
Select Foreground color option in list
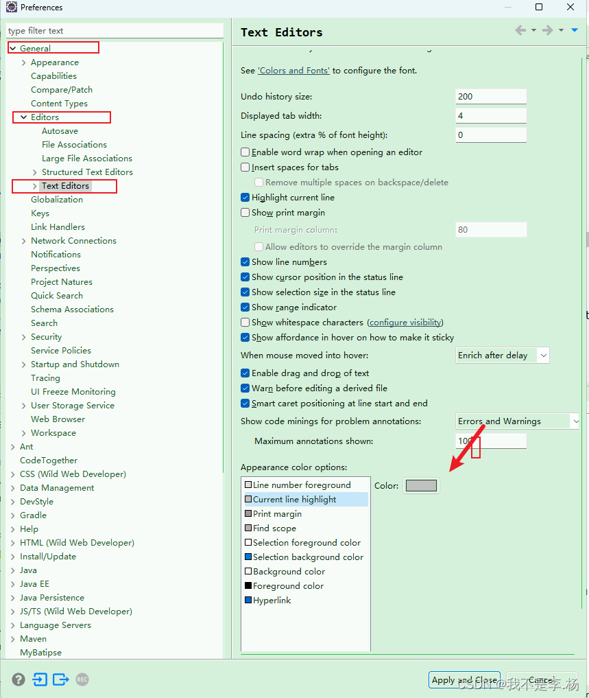[x=285, y=586]
